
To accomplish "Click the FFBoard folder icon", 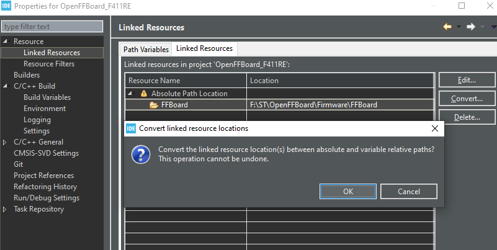I will pos(154,105).
